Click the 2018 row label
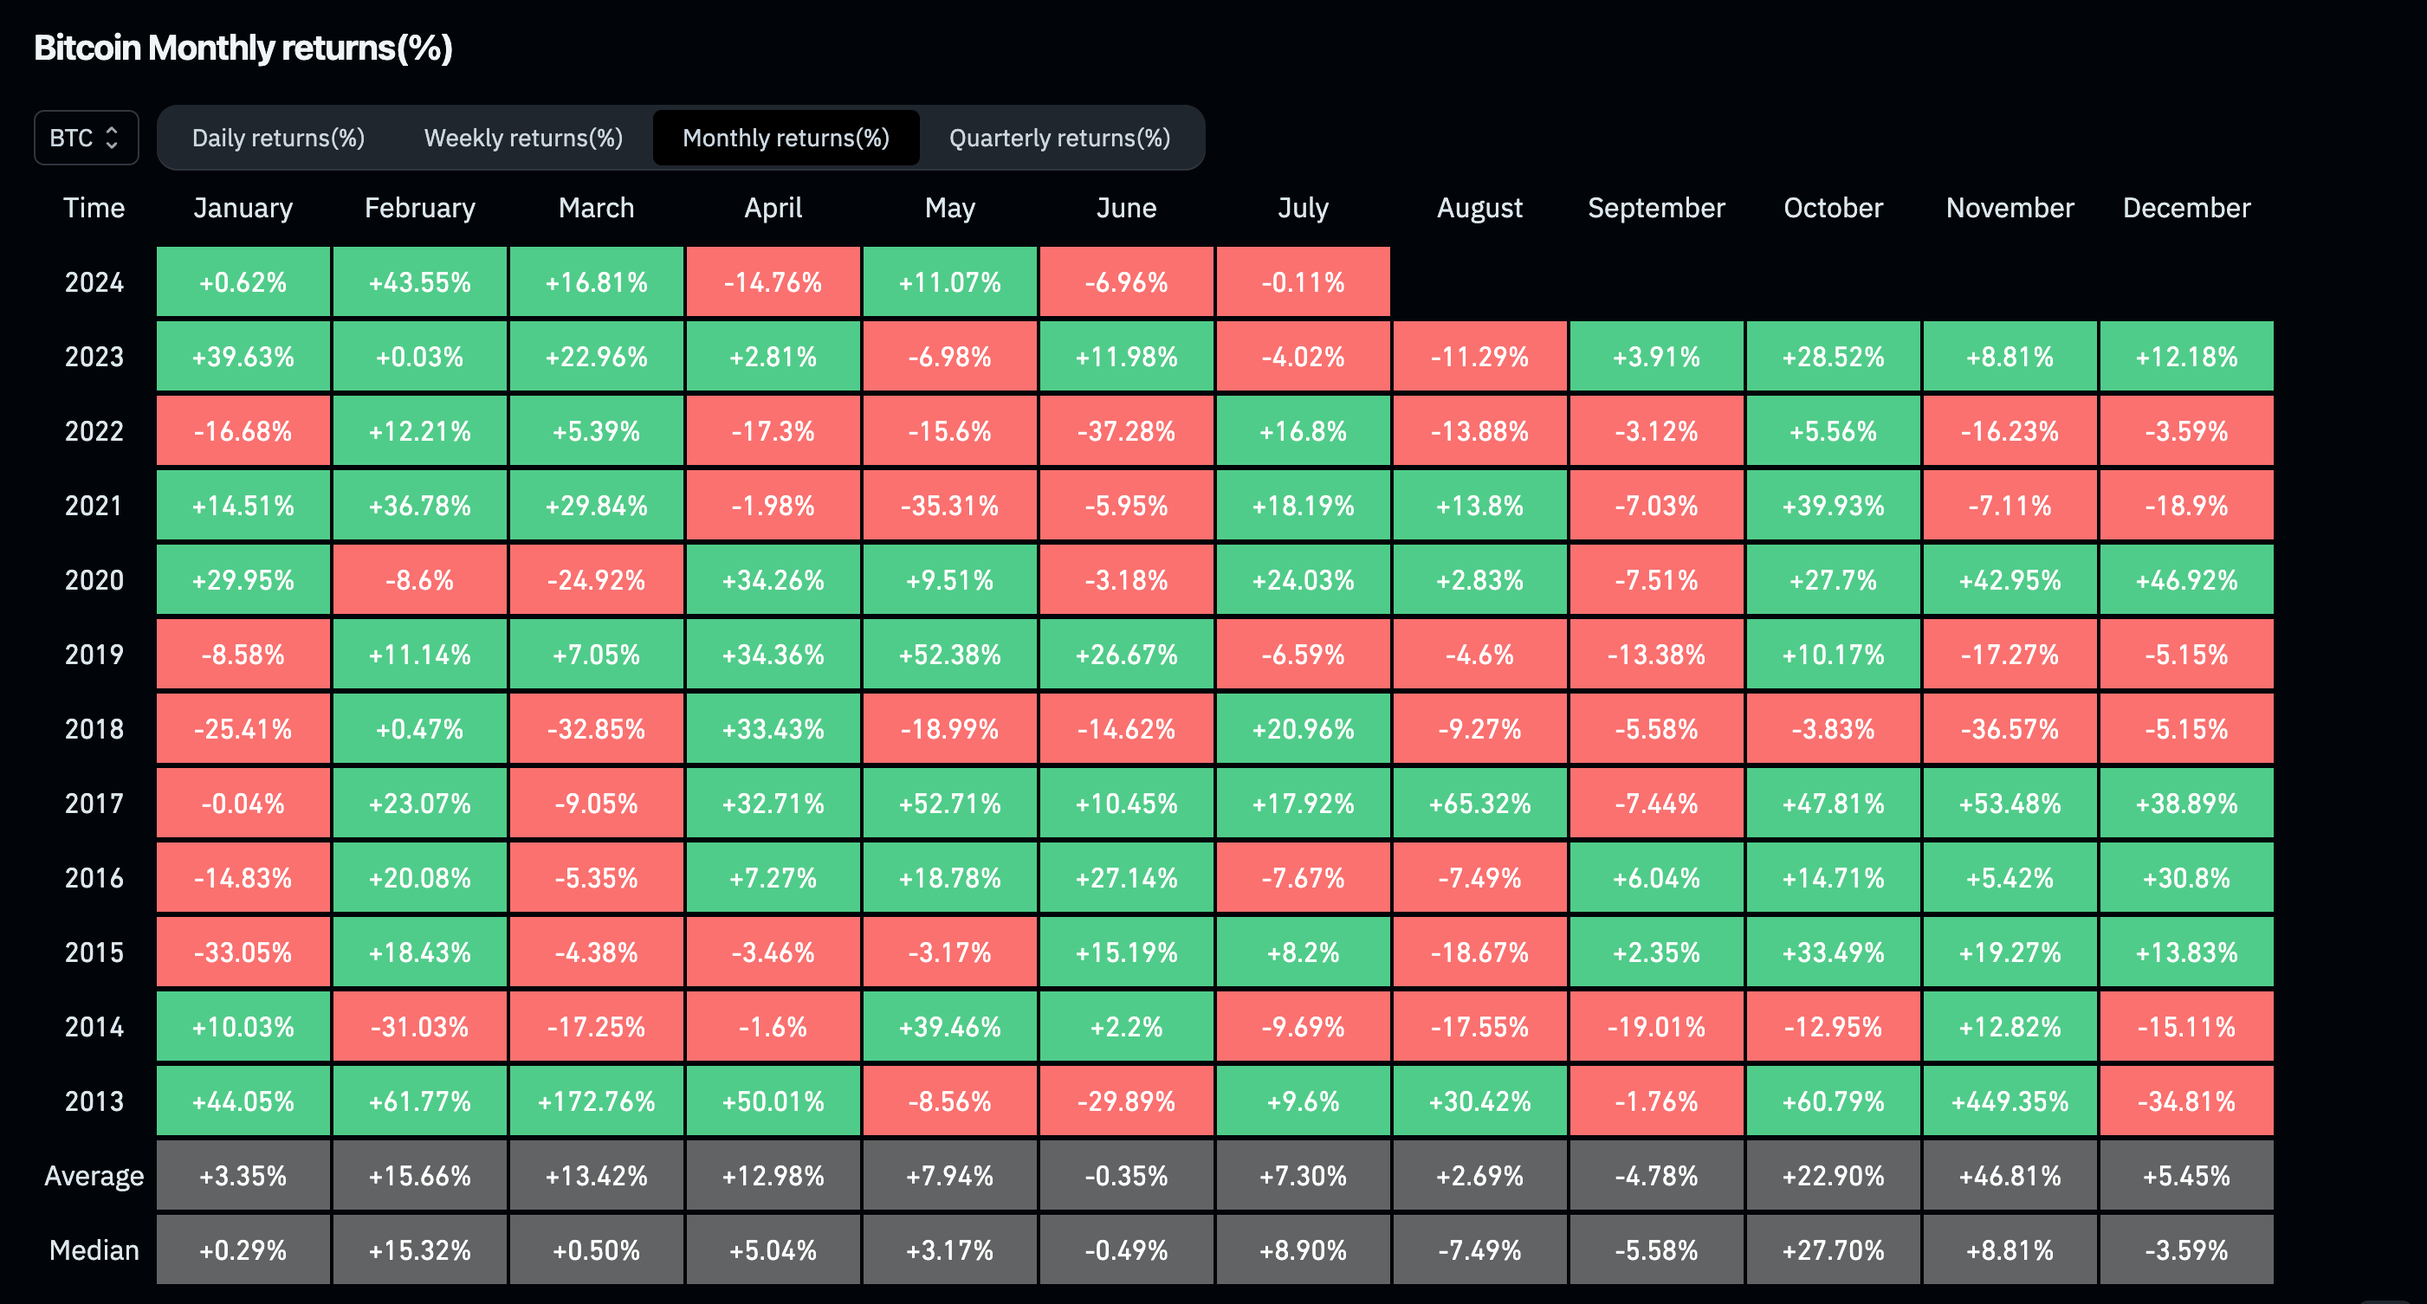This screenshot has height=1304, width=2427. tap(94, 729)
